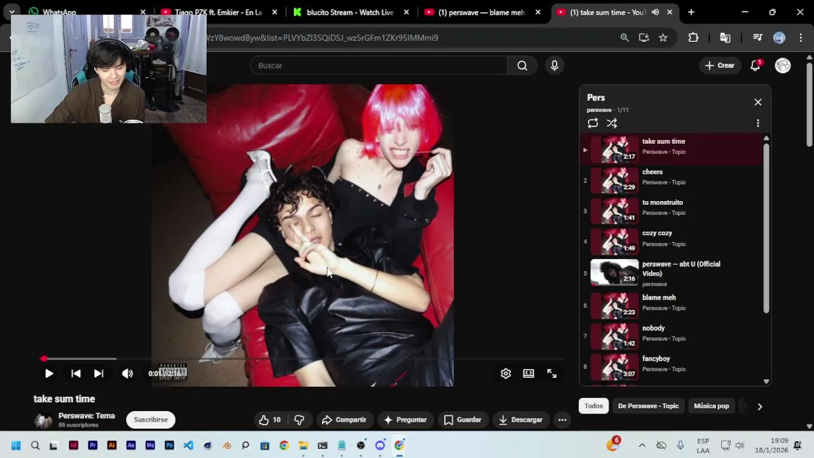This screenshot has width=814, height=458.
Task: Toggle playlist shuffle
Action: 612,123
